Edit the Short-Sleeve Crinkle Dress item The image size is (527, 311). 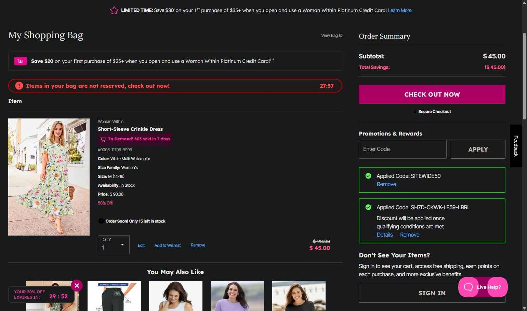tap(141, 245)
